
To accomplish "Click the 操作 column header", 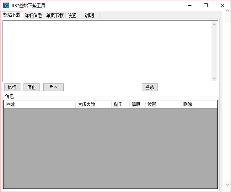I will tap(121, 104).
